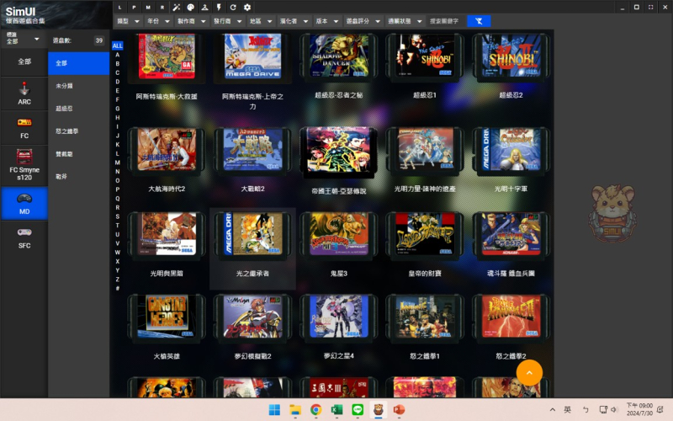Select the 全部 platform in left sidebar
This screenshot has height=421, width=673.
(24, 61)
